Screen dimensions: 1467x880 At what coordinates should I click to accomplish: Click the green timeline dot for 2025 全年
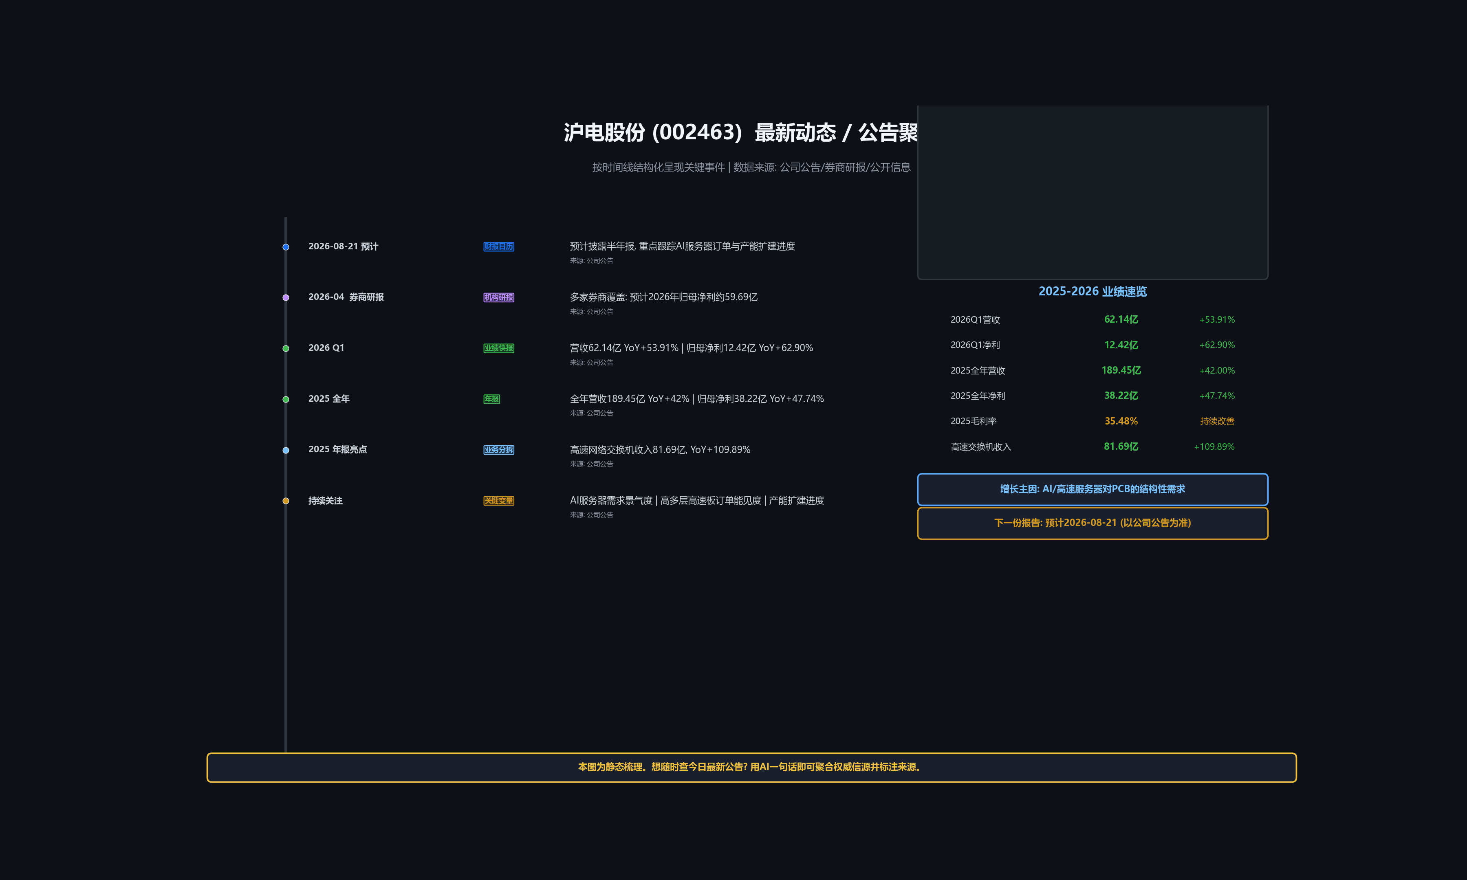(x=286, y=399)
